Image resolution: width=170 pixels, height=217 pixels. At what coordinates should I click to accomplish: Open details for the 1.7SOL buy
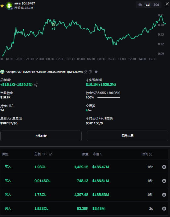pos(164,195)
